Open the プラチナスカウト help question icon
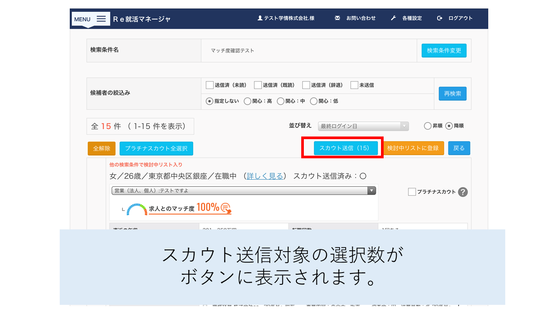The height and width of the screenshot is (314, 558). (x=463, y=192)
